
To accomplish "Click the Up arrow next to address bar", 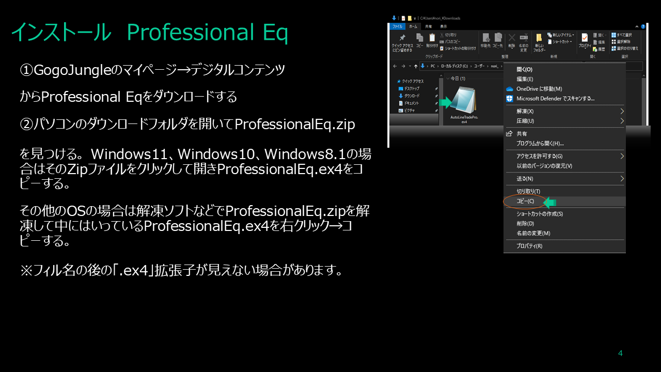I will pyautogui.click(x=416, y=66).
